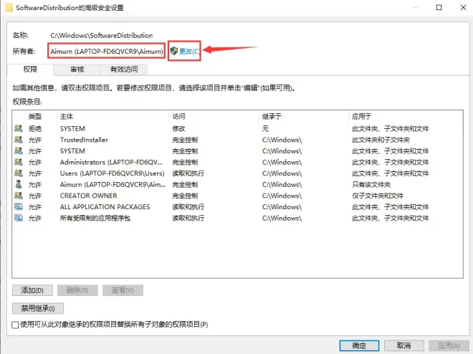Click the 禁用继承(I) button
The height and width of the screenshot is (354, 473).
(x=38, y=308)
